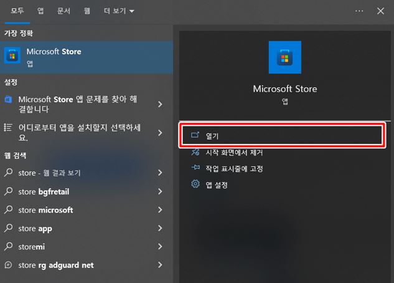This screenshot has height=283, width=394.
Task: Click 시작 화면에서 제거
Action: point(234,153)
